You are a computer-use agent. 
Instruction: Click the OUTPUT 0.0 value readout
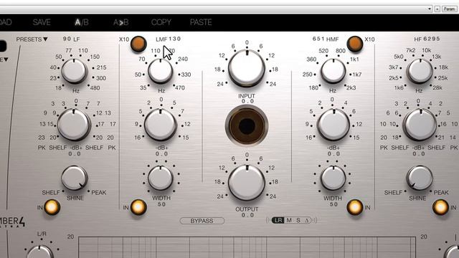(247, 215)
